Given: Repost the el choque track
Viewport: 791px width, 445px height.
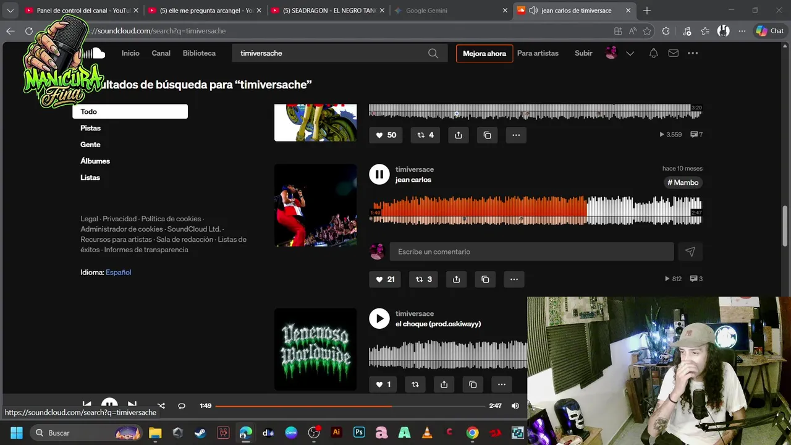Looking at the screenshot, I should 415,384.
